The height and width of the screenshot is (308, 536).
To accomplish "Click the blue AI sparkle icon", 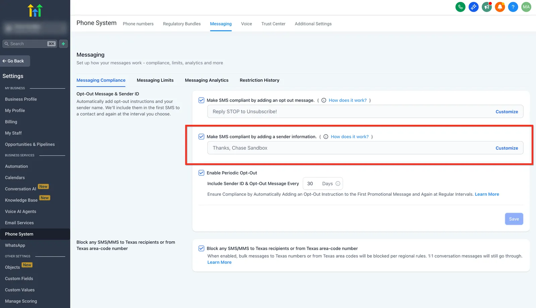I will pos(473,7).
